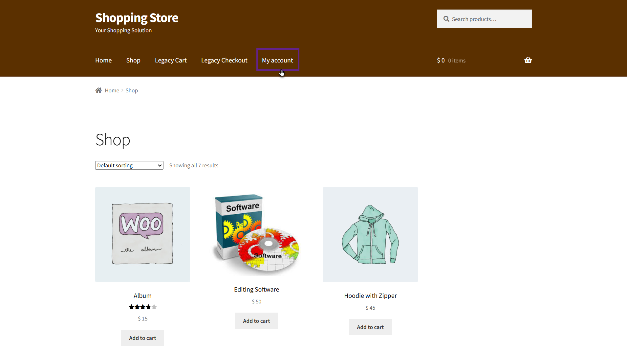Add Hoodie with Zipper to cart
Image resolution: width=627 pixels, height=356 pixels.
(x=370, y=327)
